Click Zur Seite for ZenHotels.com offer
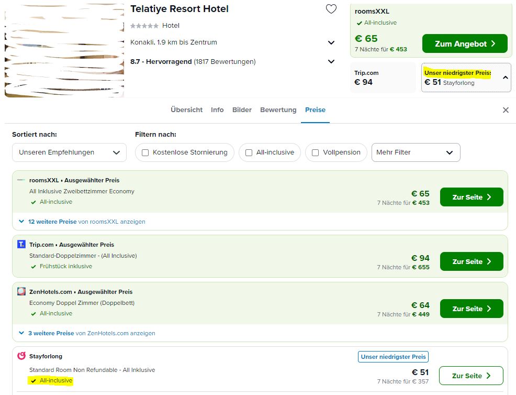The width and height of the screenshot is (516, 395). [472, 309]
